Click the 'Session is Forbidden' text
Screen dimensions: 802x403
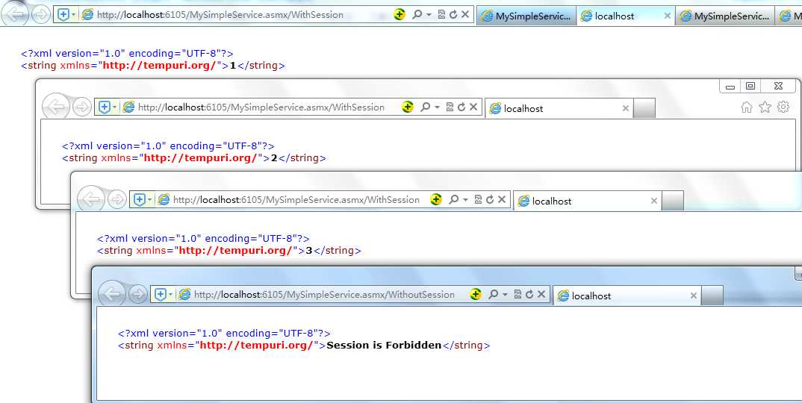pos(384,346)
